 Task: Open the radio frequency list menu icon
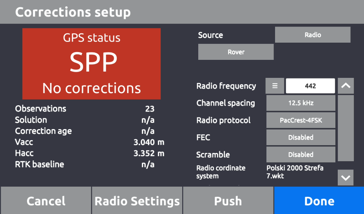click(275, 86)
